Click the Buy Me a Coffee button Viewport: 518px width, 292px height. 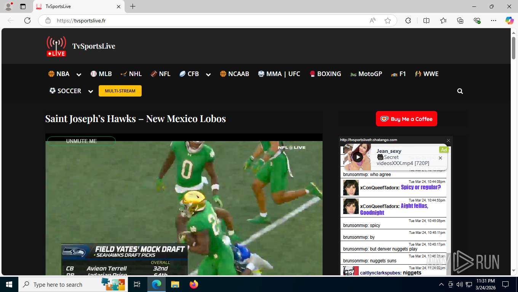tap(406, 119)
